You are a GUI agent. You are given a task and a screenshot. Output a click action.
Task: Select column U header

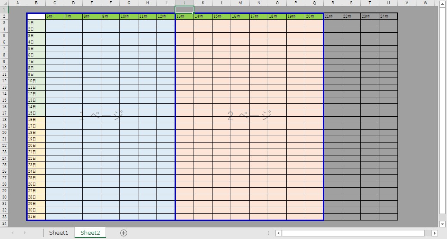[x=388, y=3]
